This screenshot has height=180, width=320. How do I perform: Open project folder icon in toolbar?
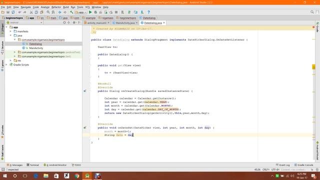coord(3,12)
